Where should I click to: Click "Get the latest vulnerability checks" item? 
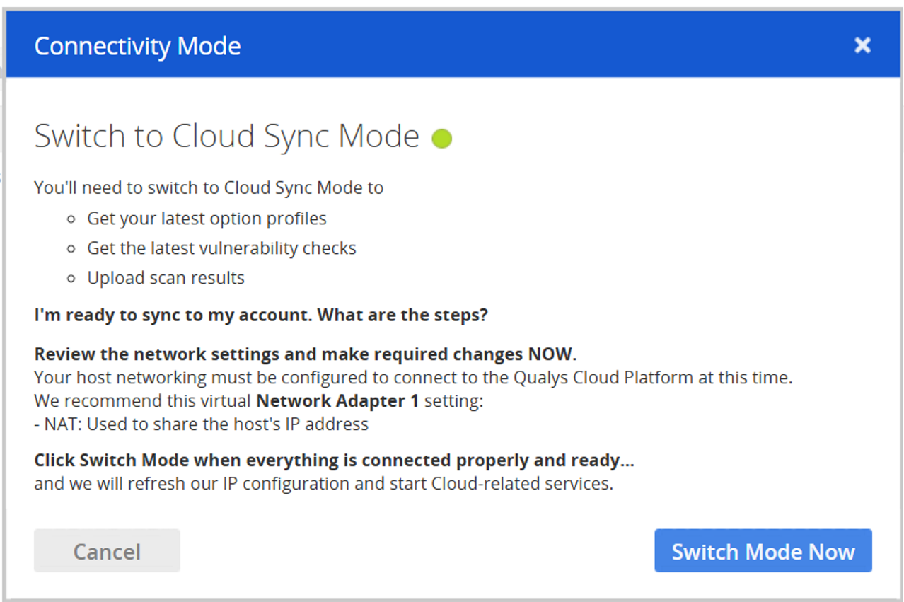221,248
